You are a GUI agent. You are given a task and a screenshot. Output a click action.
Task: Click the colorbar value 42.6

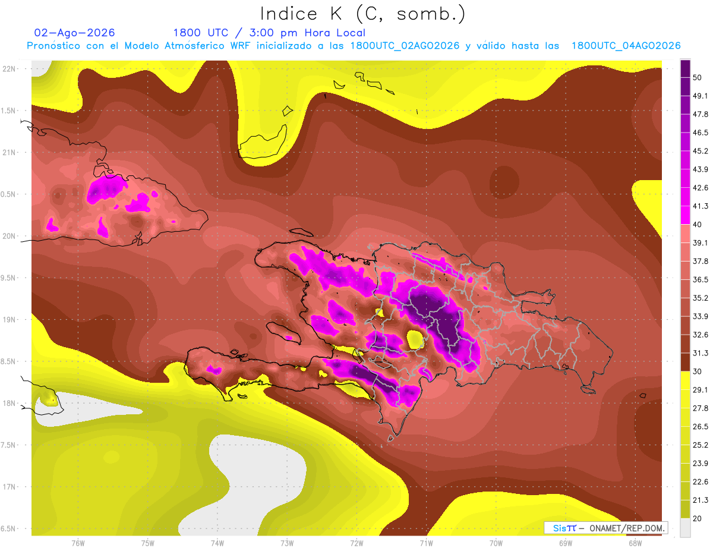click(x=700, y=188)
